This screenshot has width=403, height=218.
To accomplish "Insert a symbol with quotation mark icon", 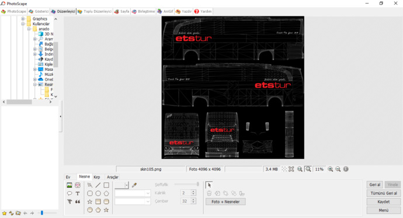I will coord(78,202).
